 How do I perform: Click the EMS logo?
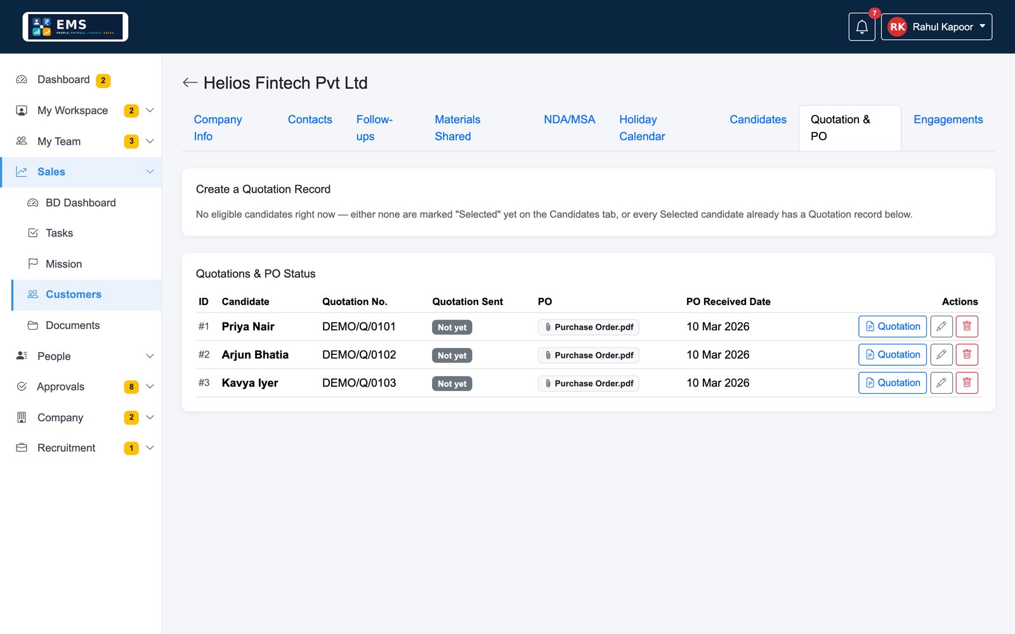pos(75,27)
